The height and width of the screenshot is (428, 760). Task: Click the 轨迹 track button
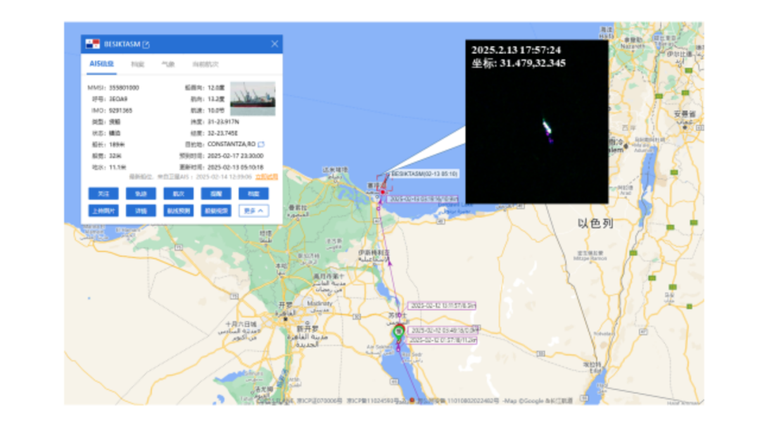click(141, 194)
